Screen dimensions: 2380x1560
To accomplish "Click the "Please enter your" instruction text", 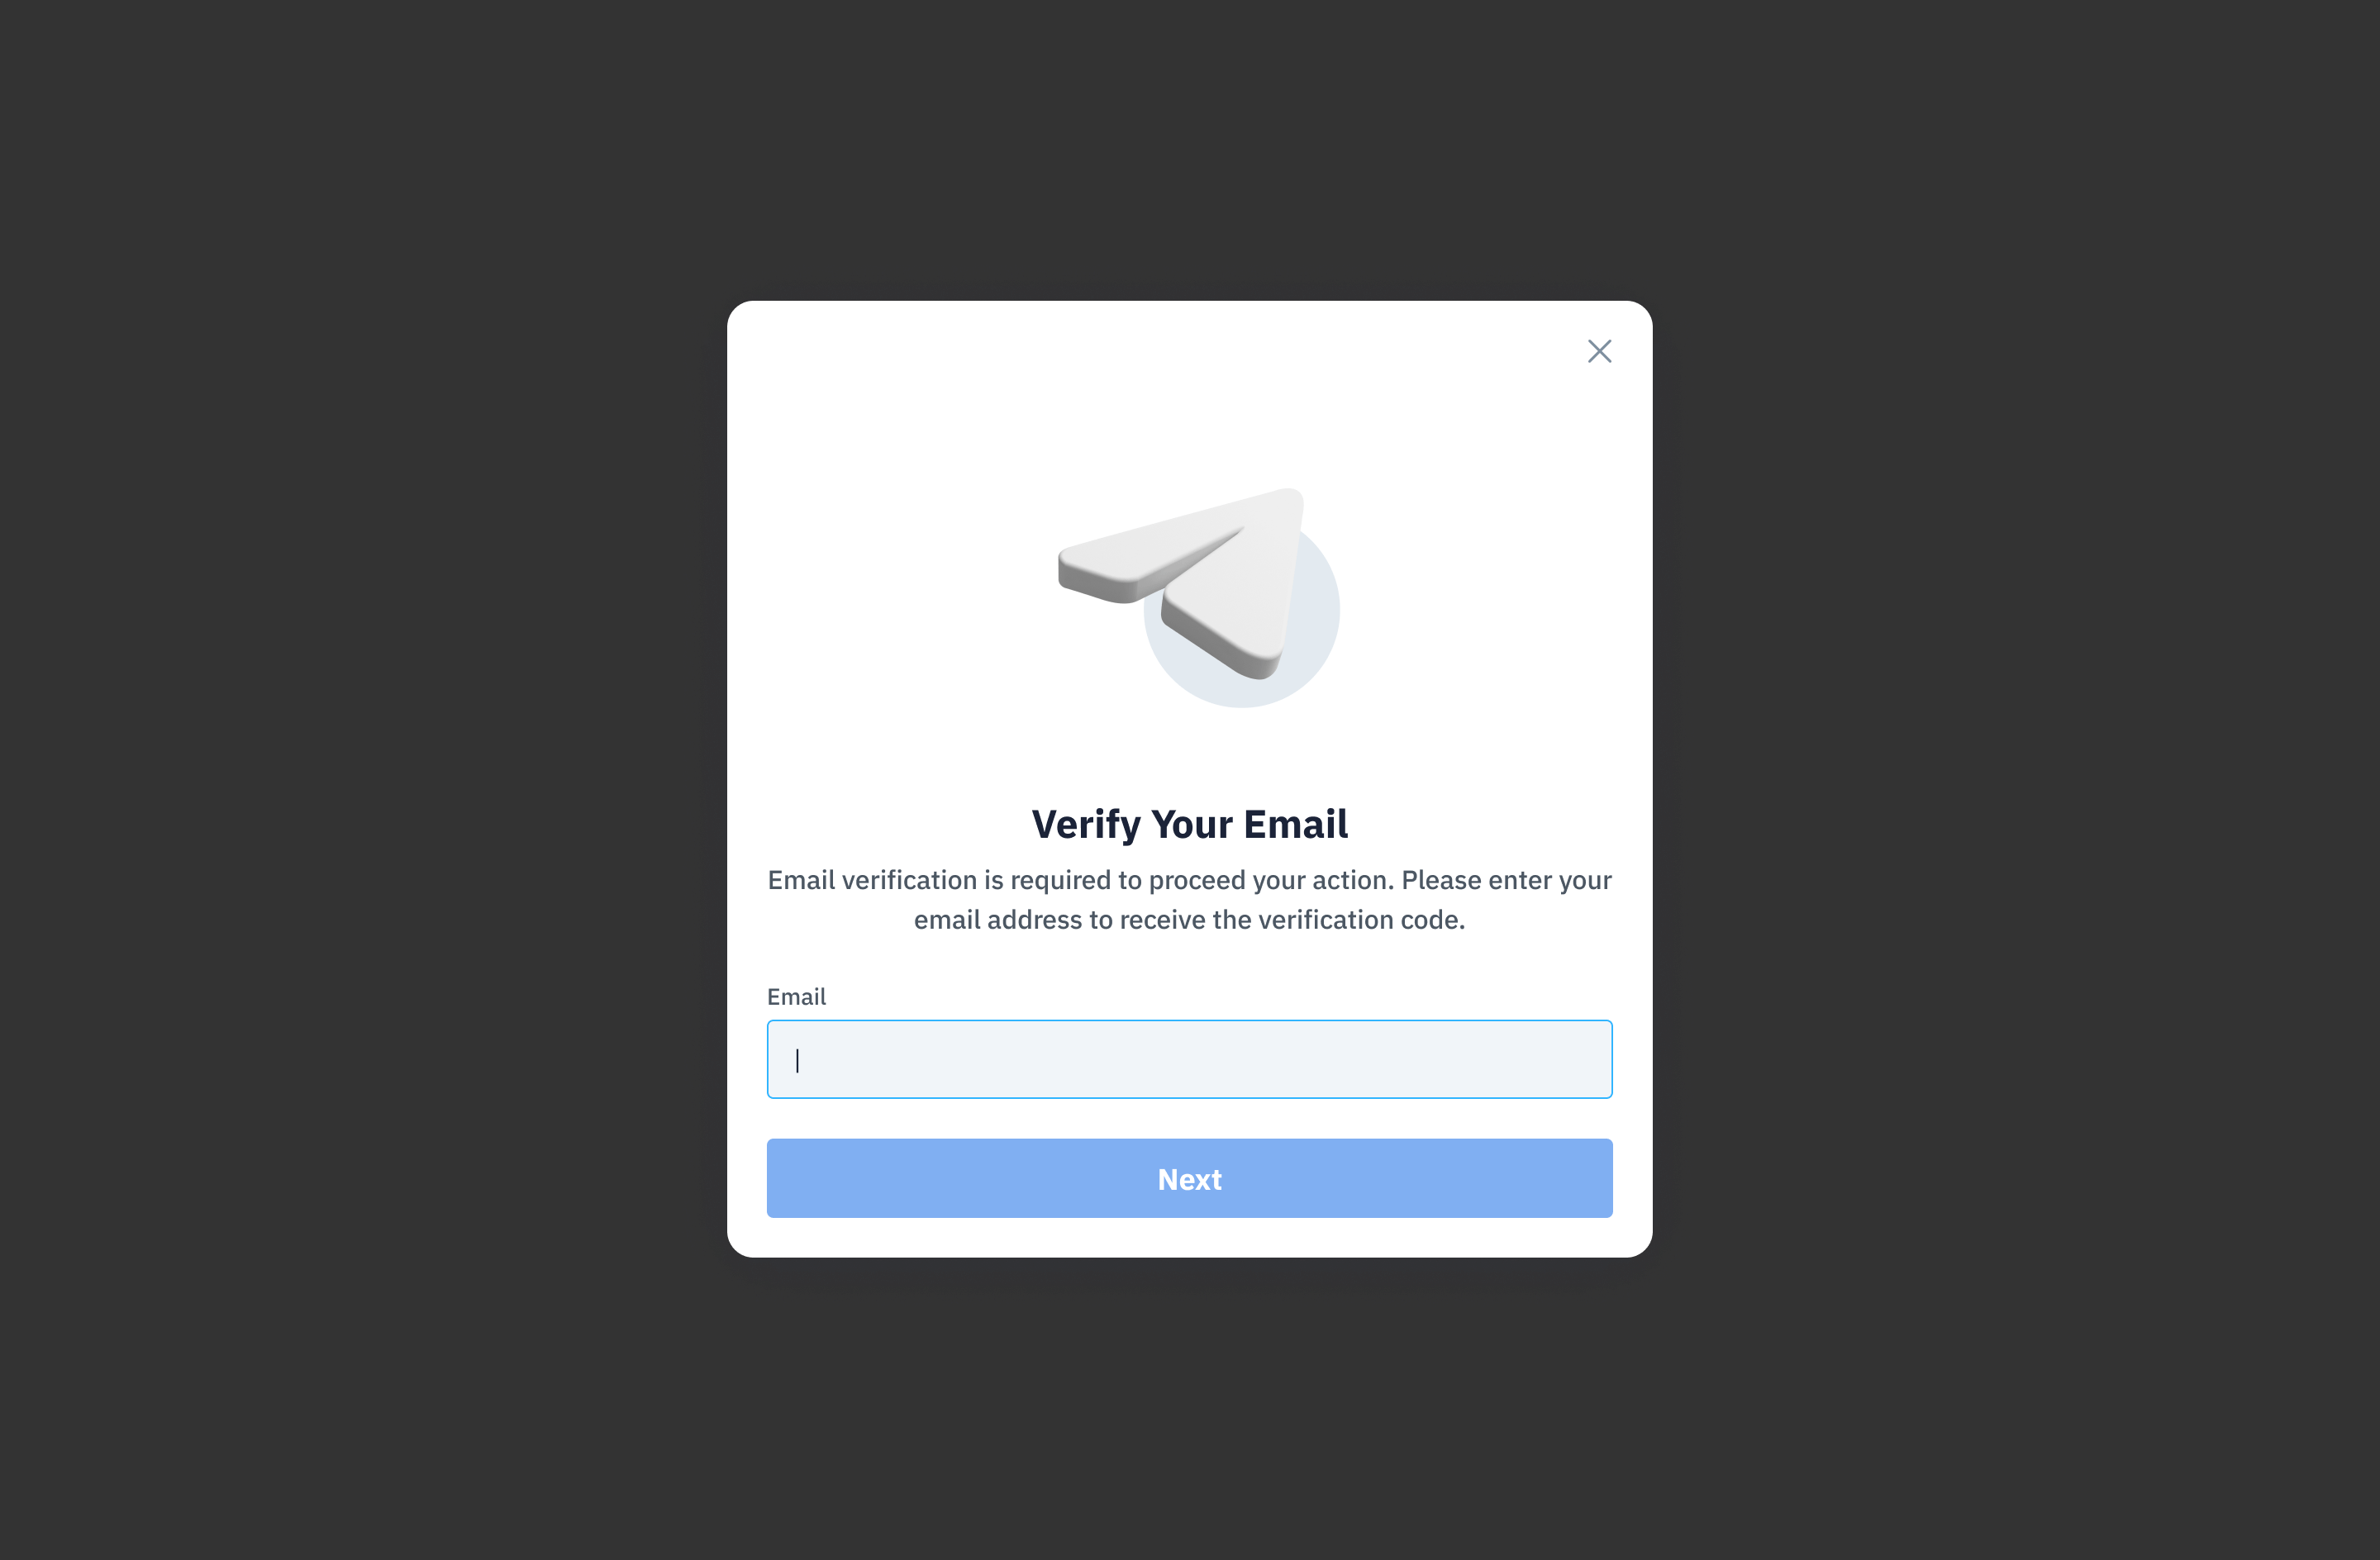I will pos(1506,880).
